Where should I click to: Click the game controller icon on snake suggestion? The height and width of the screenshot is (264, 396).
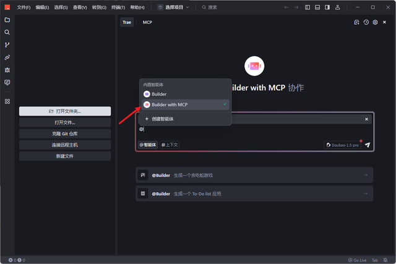click(x=143, y=175)
